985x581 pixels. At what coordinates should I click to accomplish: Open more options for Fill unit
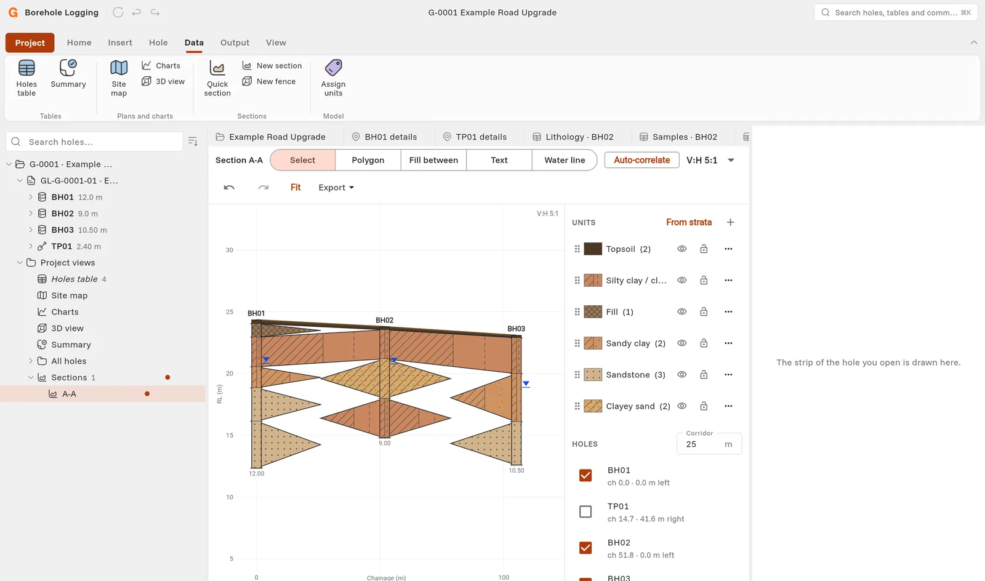point(728,312)
